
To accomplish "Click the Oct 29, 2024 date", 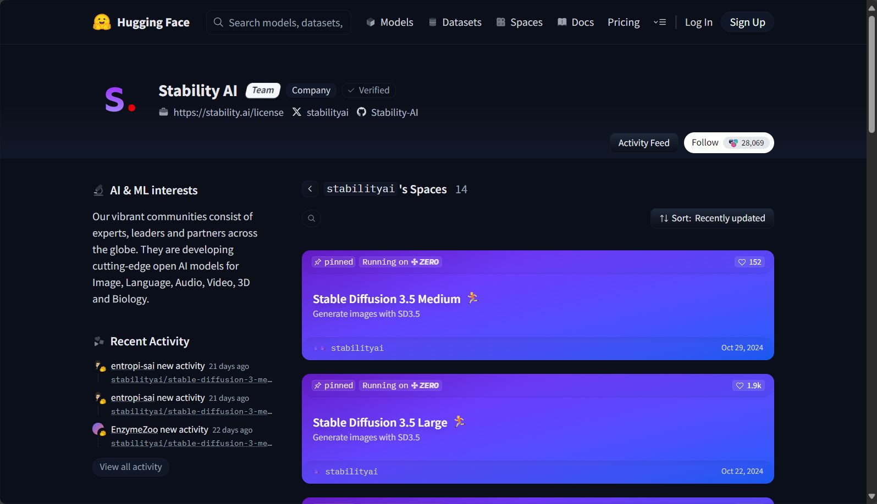I will [742, 348].
